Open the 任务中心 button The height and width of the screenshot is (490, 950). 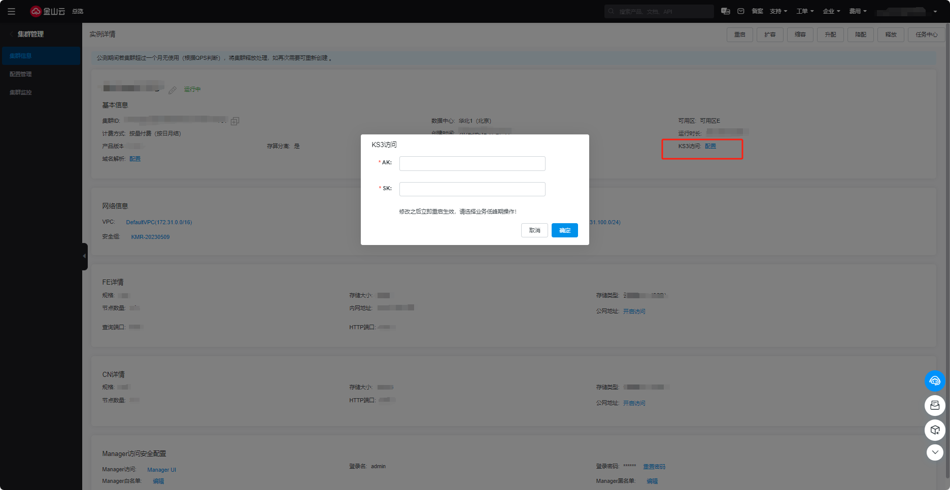point(927,34)
